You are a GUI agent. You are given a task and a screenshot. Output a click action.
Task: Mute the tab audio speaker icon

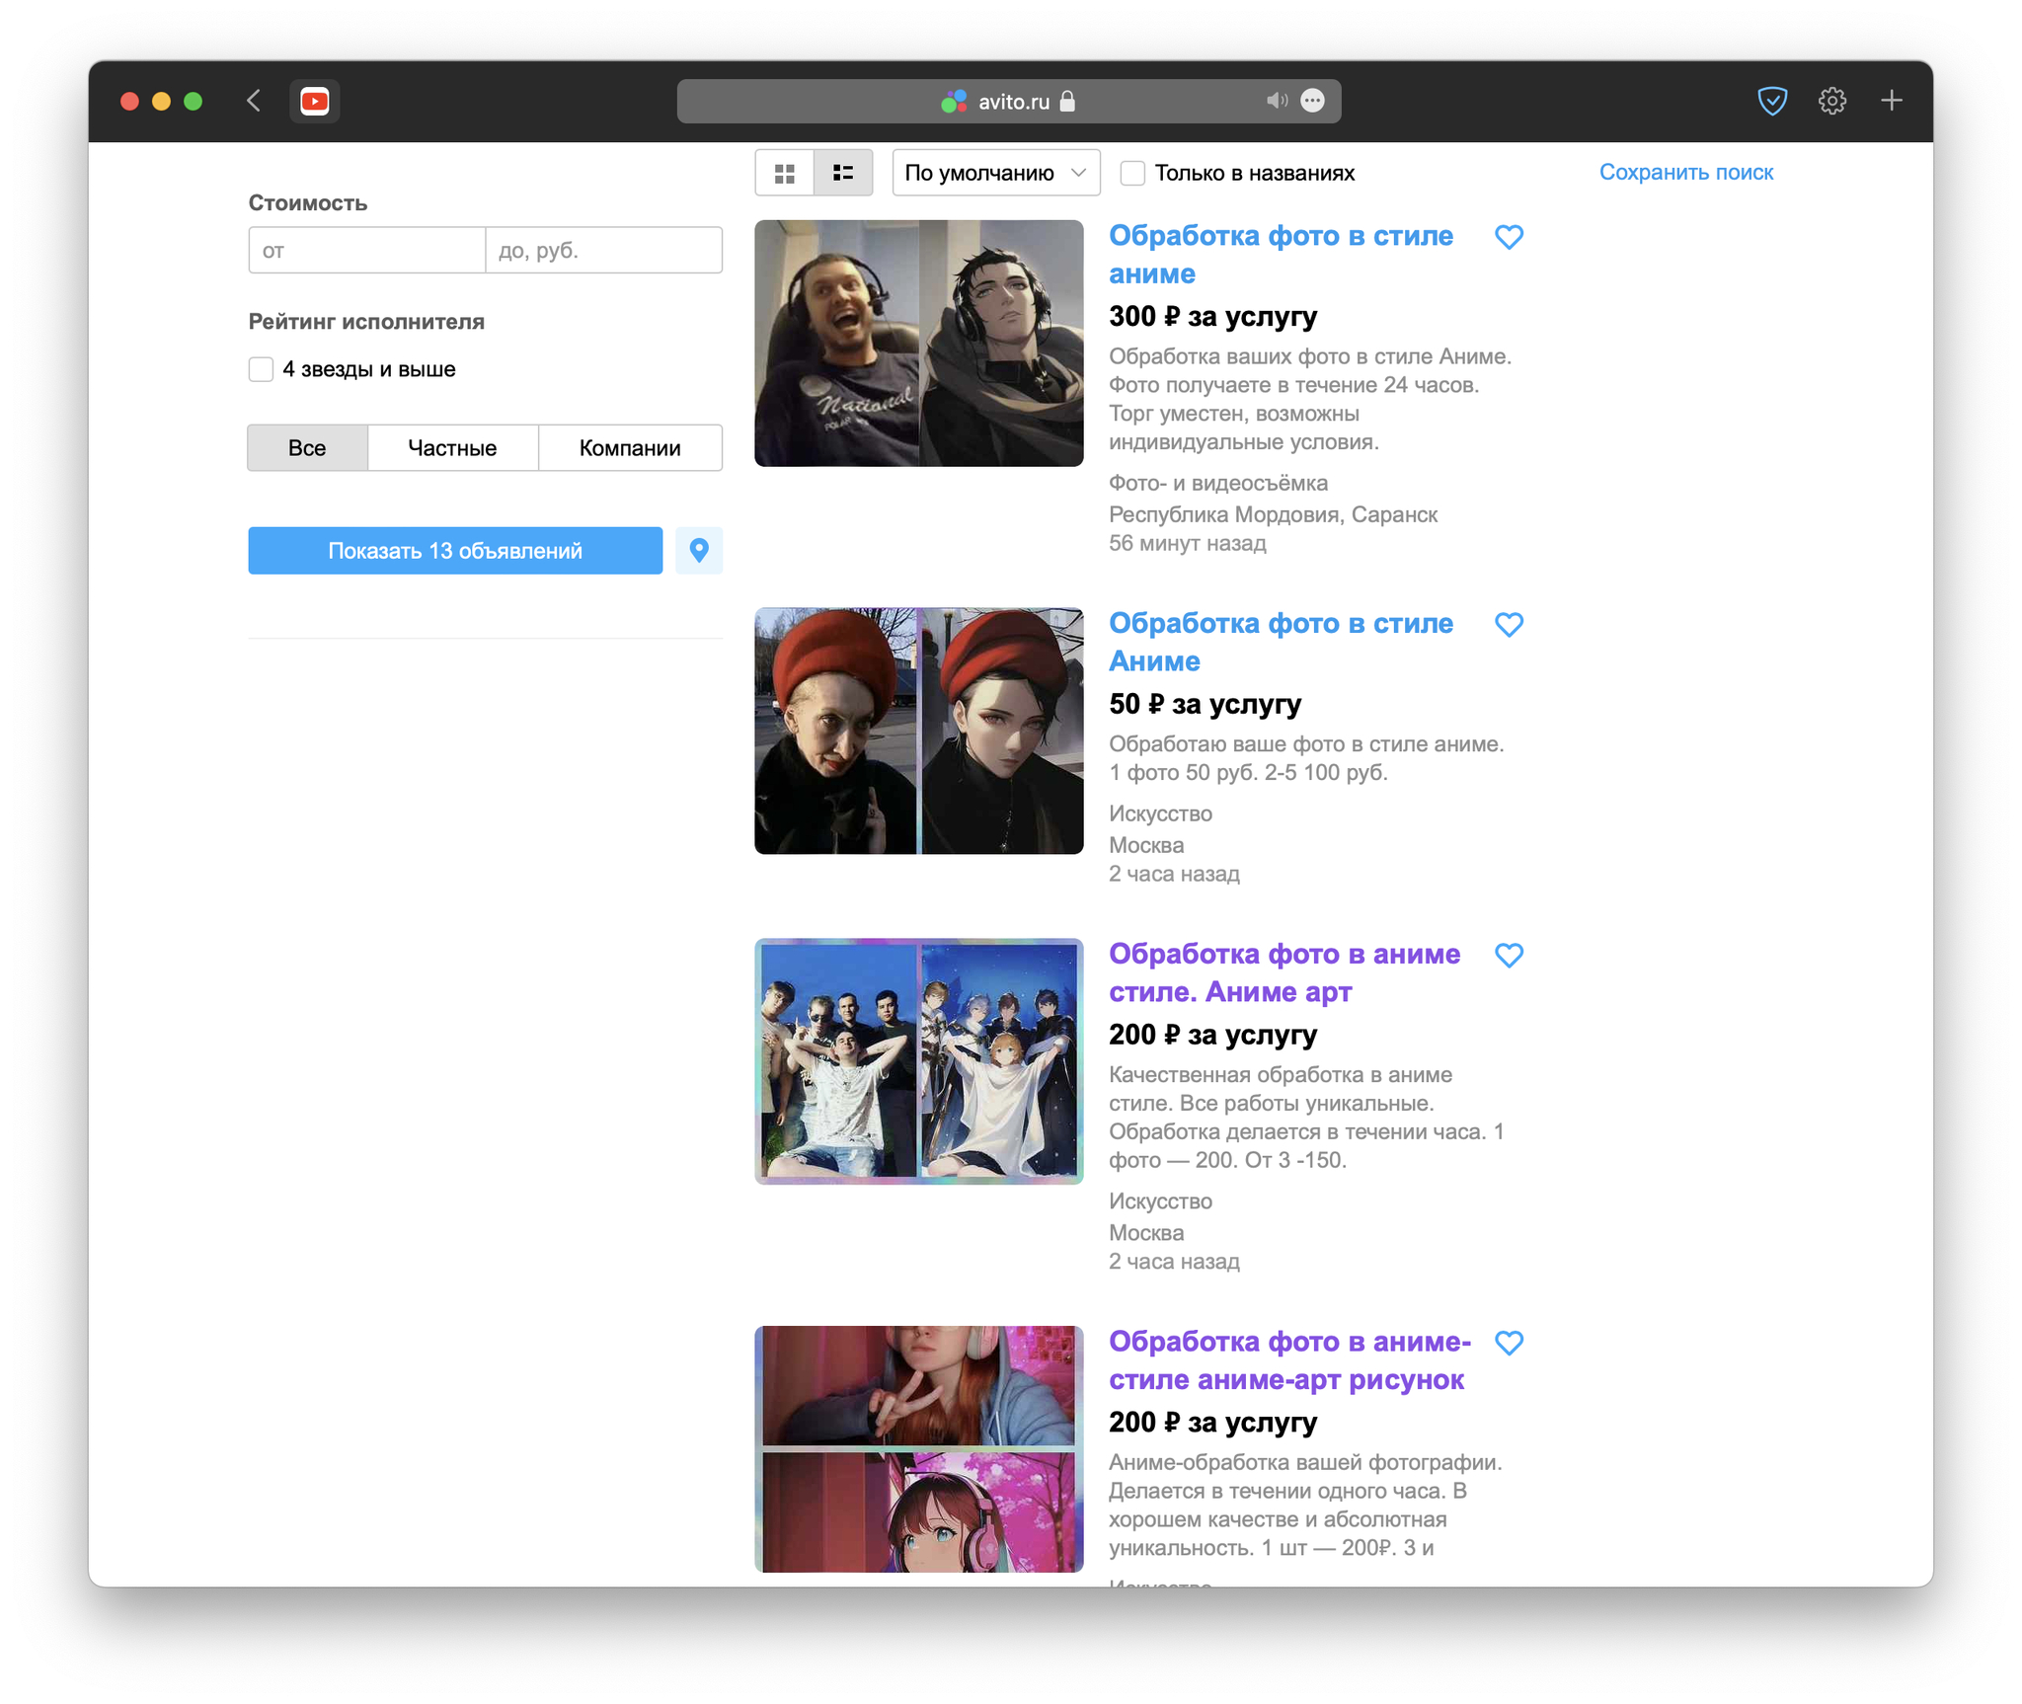(1276, 101)
